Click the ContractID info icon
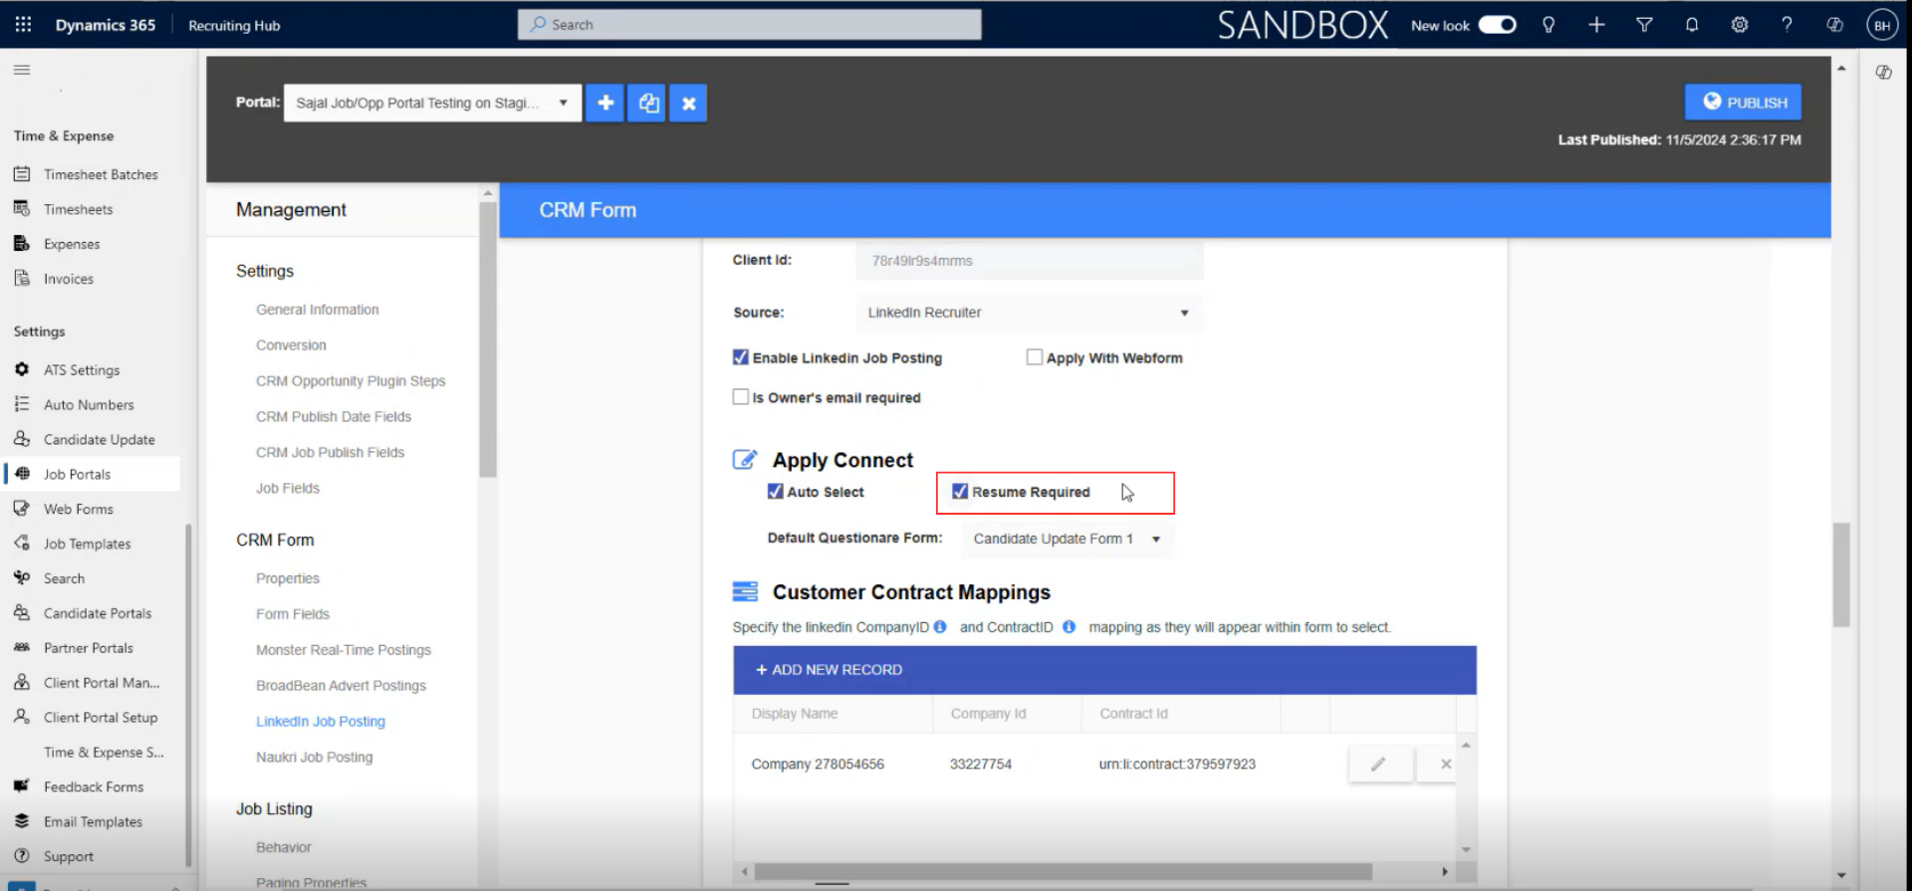Screen dimensions: 1912x895 tap(1069, 627)
